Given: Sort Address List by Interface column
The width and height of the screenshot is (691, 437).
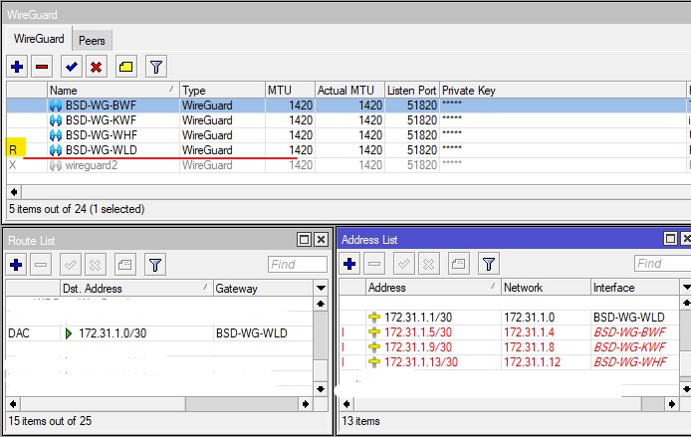Looking at the screenshot, I should coord(635,288).
